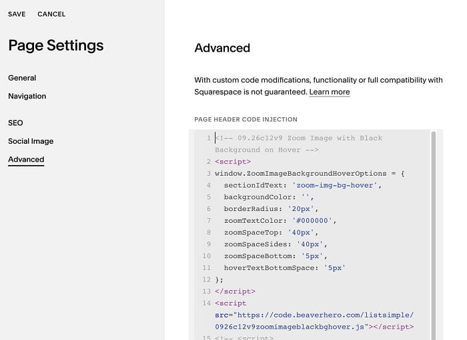Screen dimensions: 467x340
Task: Open the Navigation settings tab
Action: coord(27,96)
